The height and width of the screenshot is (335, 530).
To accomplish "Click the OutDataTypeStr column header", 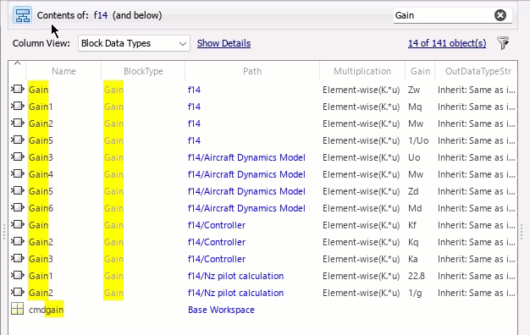I will 478,71.
